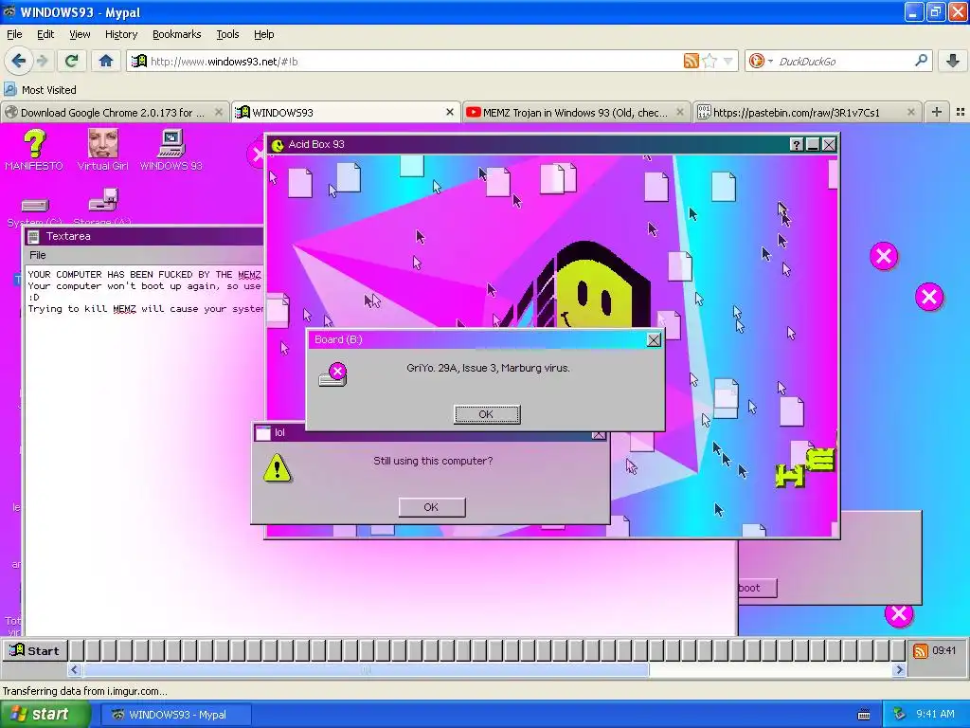
Task: Open the Bookmarks menu
Action: pyautogui.click(x=176, y=34)
